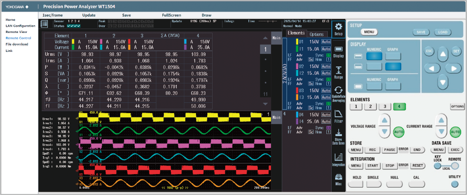This screenshot has height=195, width=467.
Task: Open Remote View link
Action: (x=17, y=32)
